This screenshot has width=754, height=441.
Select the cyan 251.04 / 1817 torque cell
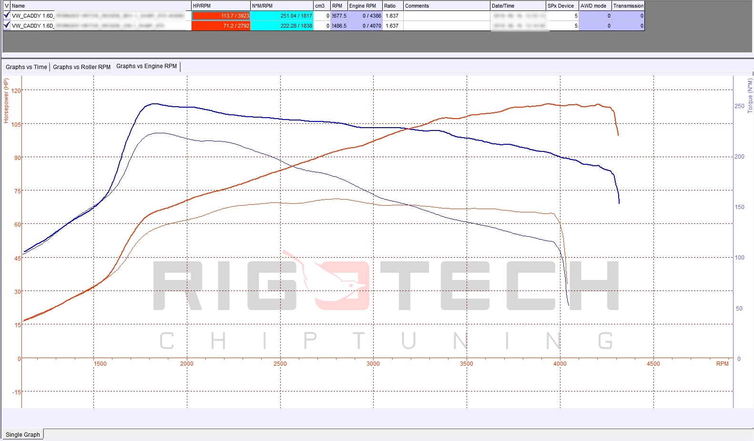click(282, 16)
